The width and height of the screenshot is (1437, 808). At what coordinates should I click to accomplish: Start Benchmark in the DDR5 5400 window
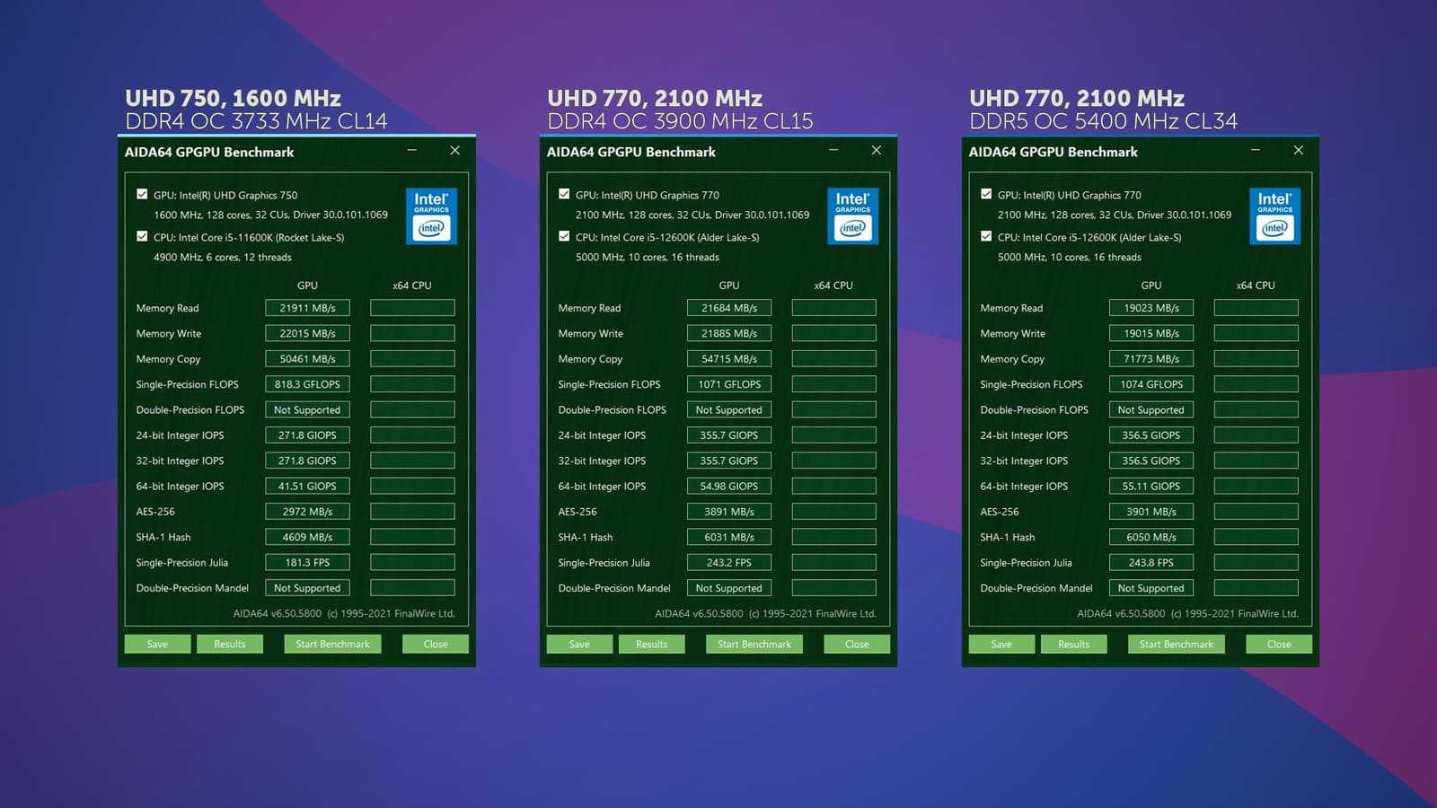pyautogui.click(x=1177, y=644)
